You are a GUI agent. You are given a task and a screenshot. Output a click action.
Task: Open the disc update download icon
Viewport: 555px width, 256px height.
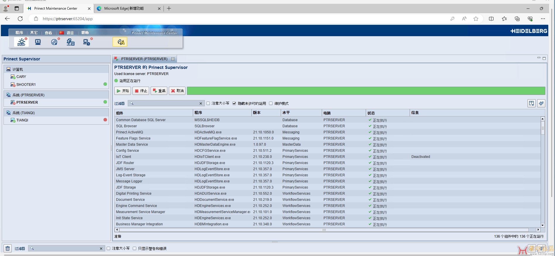click(x=55, y=42)
